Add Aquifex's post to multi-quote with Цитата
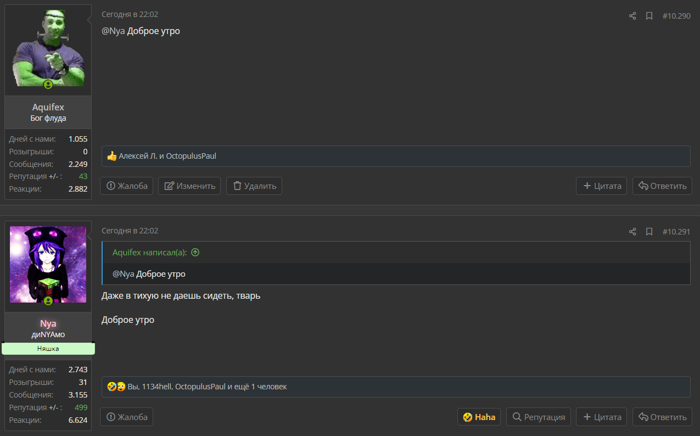Viewport: 700px width, 436px height. coord(601,186)
